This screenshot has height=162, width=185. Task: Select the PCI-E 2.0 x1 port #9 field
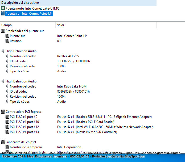pyautogui.click(x=24, y=117)
